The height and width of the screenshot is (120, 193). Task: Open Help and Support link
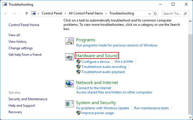(x=22, y=106)
